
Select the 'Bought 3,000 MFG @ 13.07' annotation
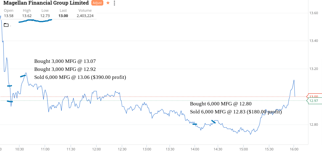coord(65,61)
